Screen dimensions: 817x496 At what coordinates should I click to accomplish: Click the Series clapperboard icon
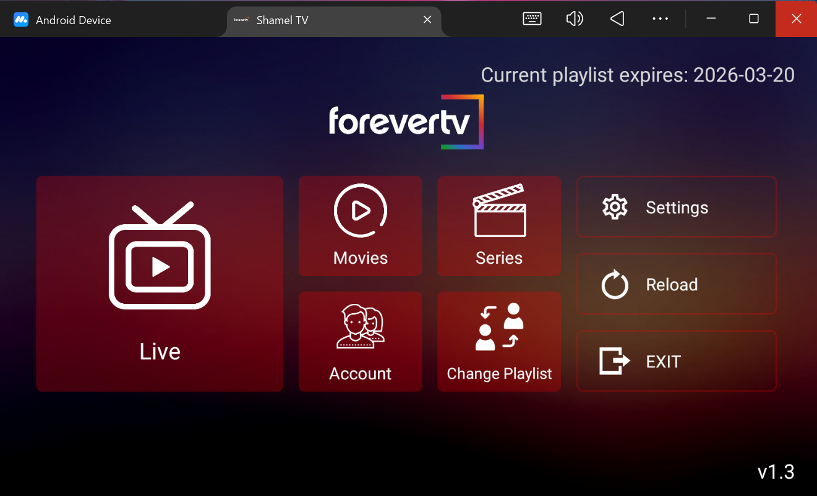tap(499, 211)
